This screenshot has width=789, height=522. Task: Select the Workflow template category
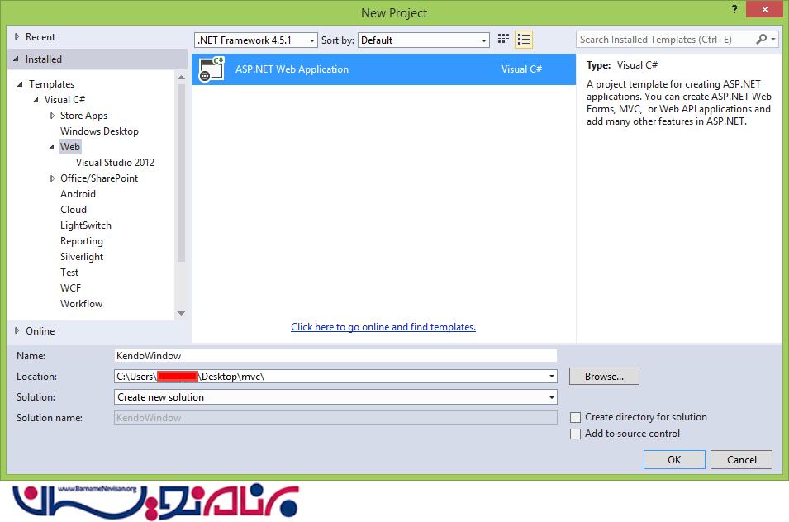click(81, 304)
